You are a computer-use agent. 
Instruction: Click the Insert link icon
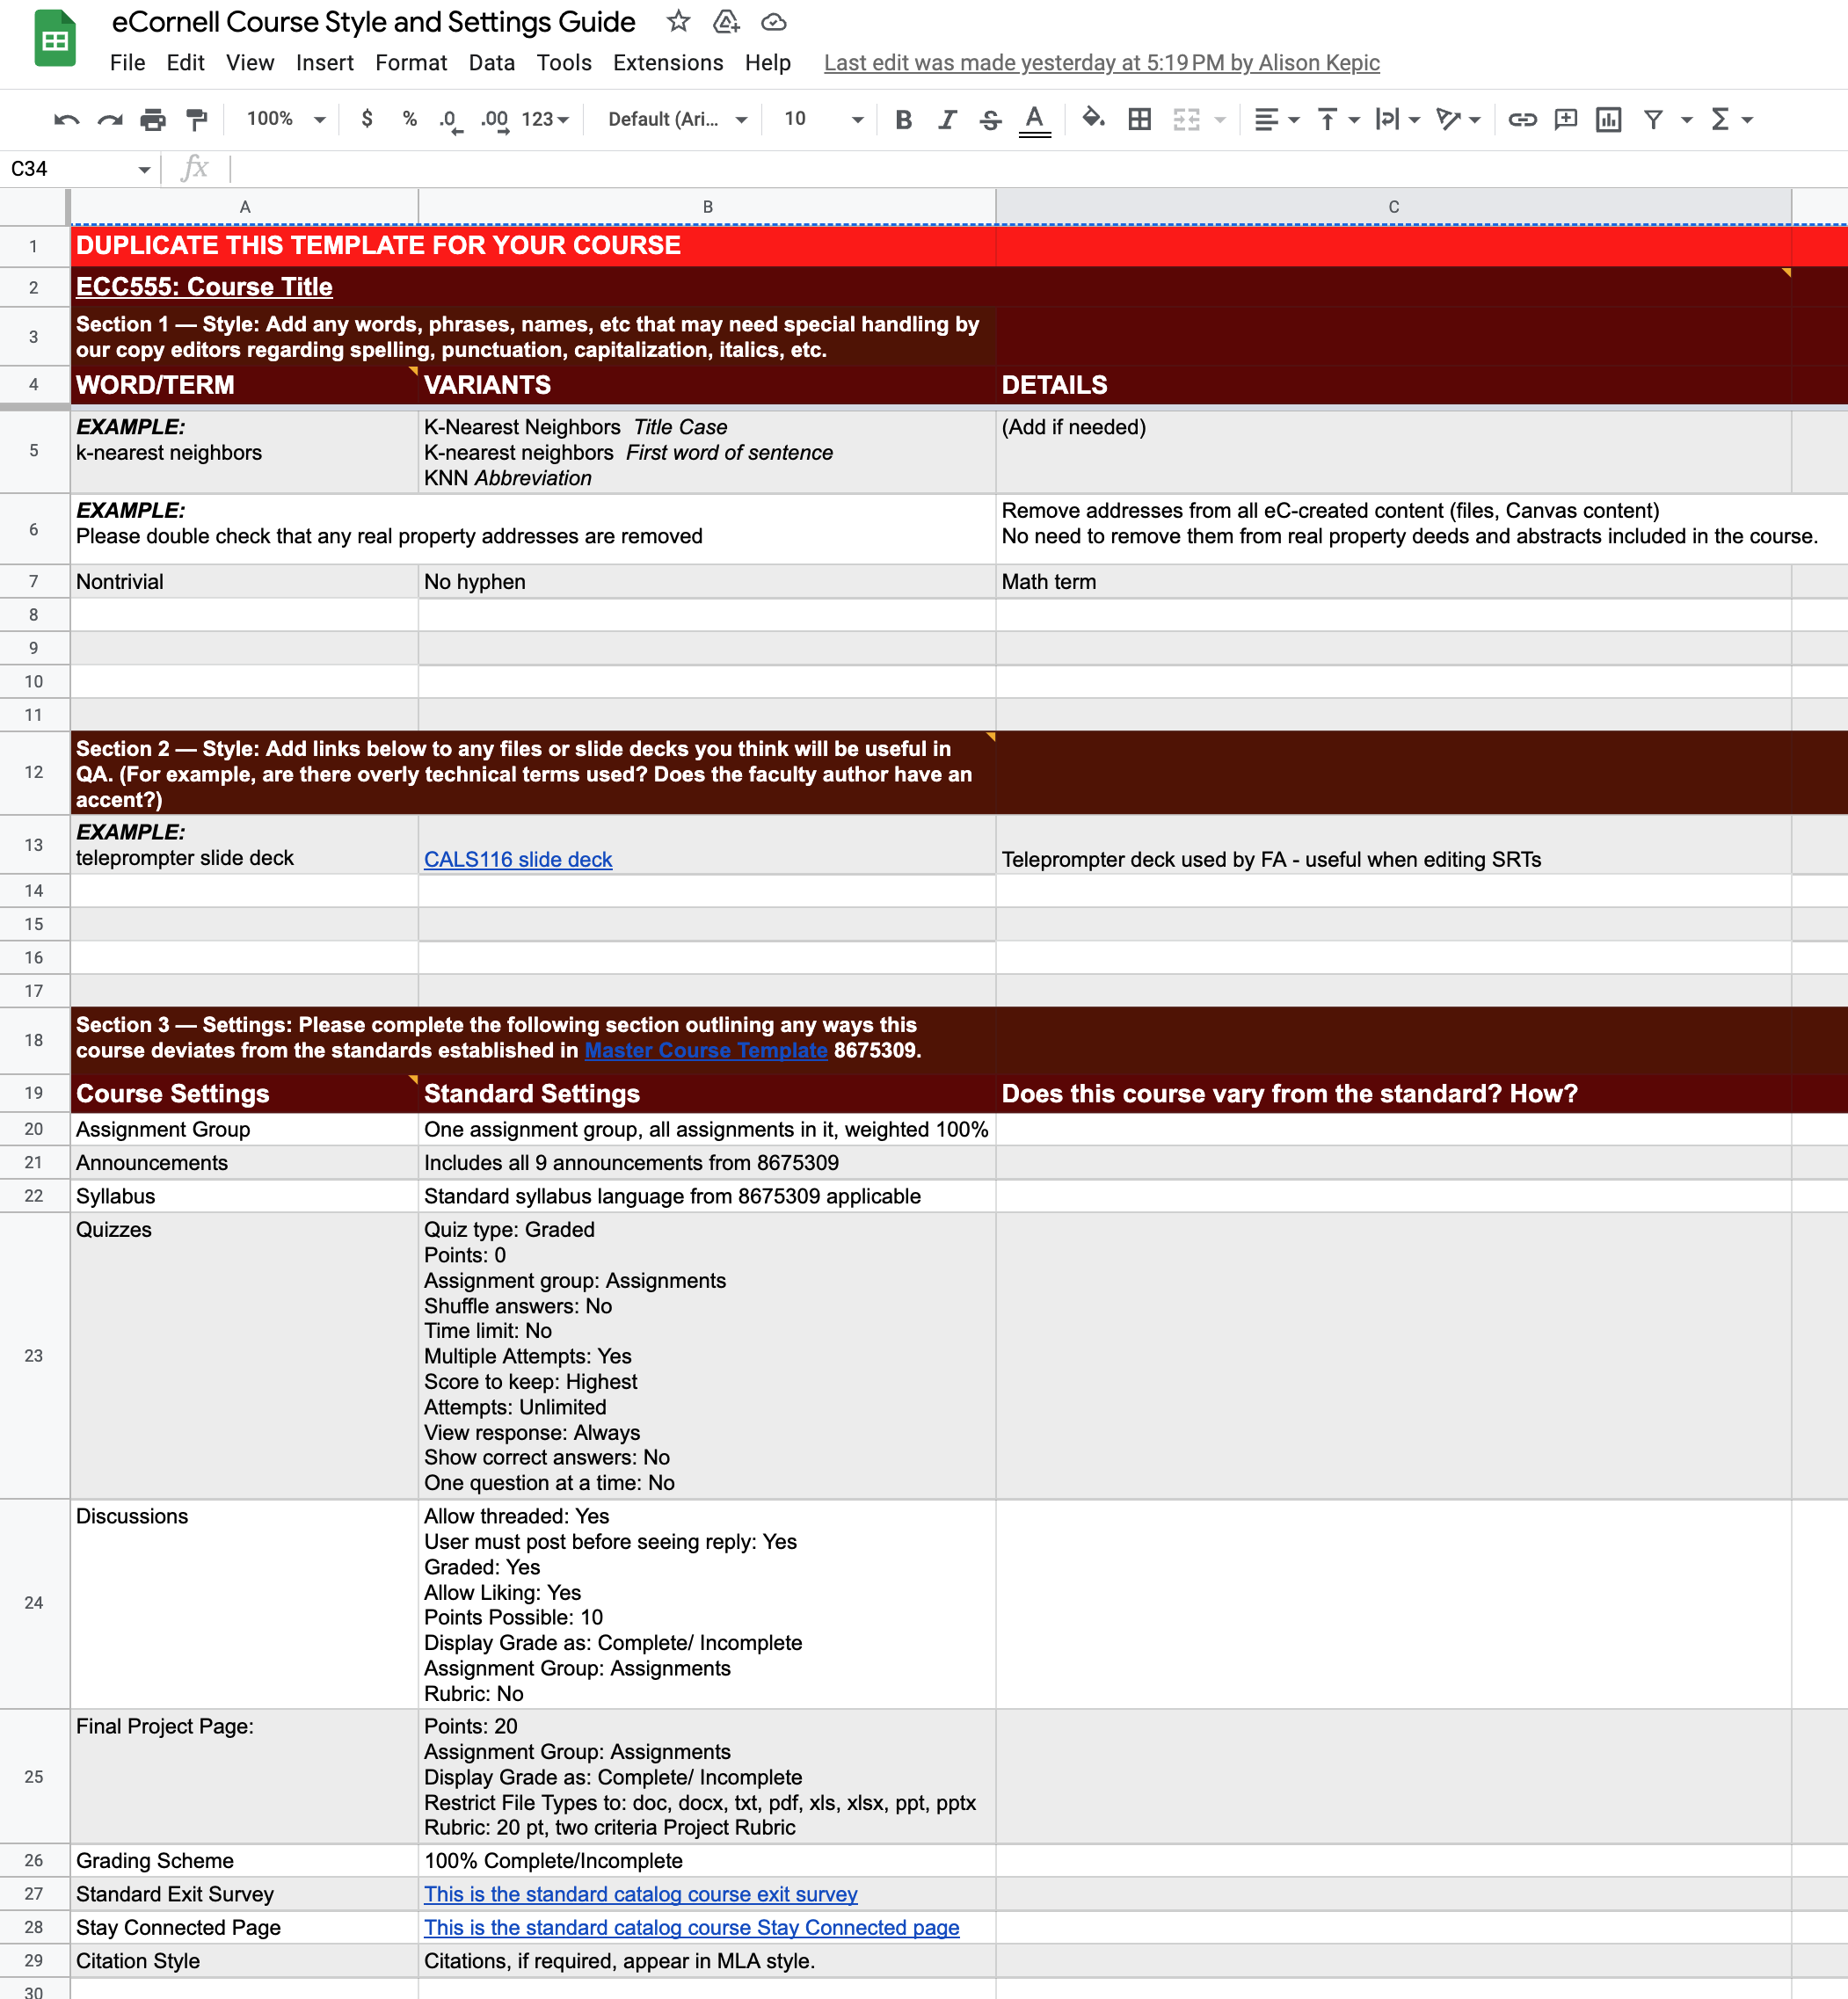click(x=1522, y=120)
